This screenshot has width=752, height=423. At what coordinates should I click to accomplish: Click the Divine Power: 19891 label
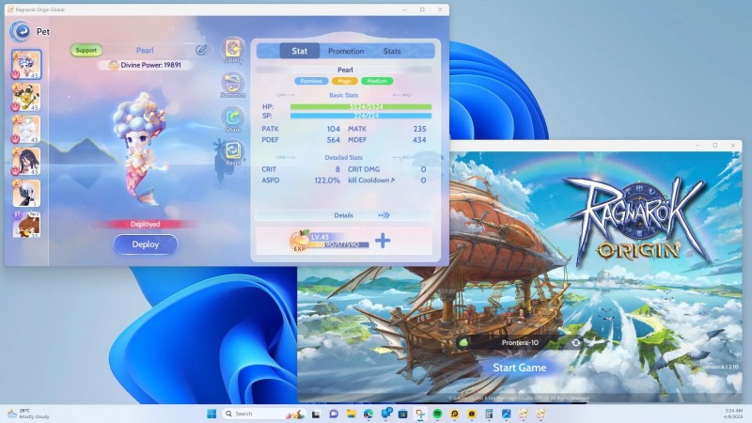[150, 65]
